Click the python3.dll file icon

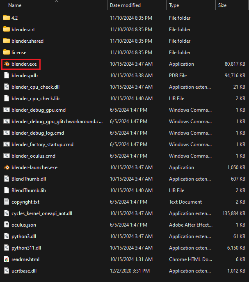7,236
